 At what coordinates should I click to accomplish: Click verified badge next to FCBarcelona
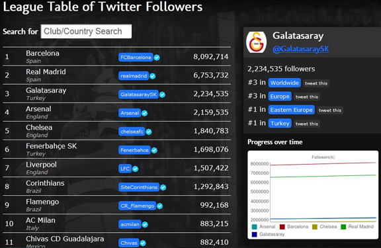coord(157,58)
